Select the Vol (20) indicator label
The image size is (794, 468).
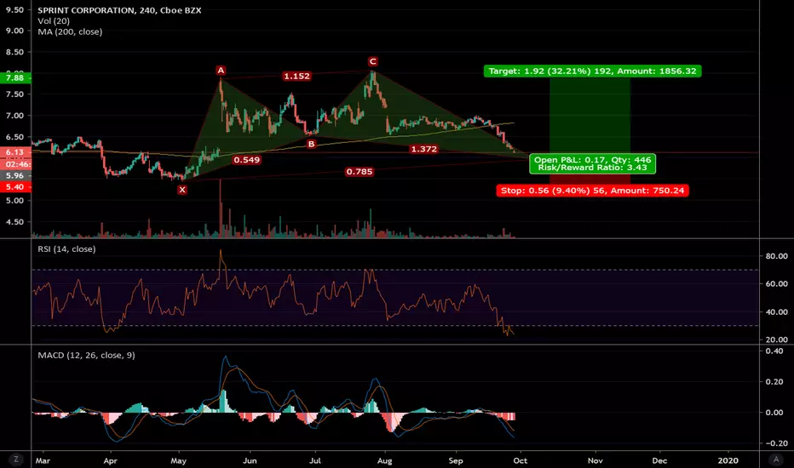tap(54, 20)
